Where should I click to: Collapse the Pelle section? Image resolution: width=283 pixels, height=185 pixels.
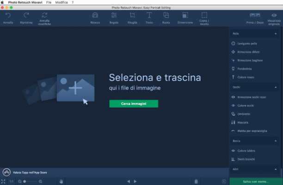point(276,34)
